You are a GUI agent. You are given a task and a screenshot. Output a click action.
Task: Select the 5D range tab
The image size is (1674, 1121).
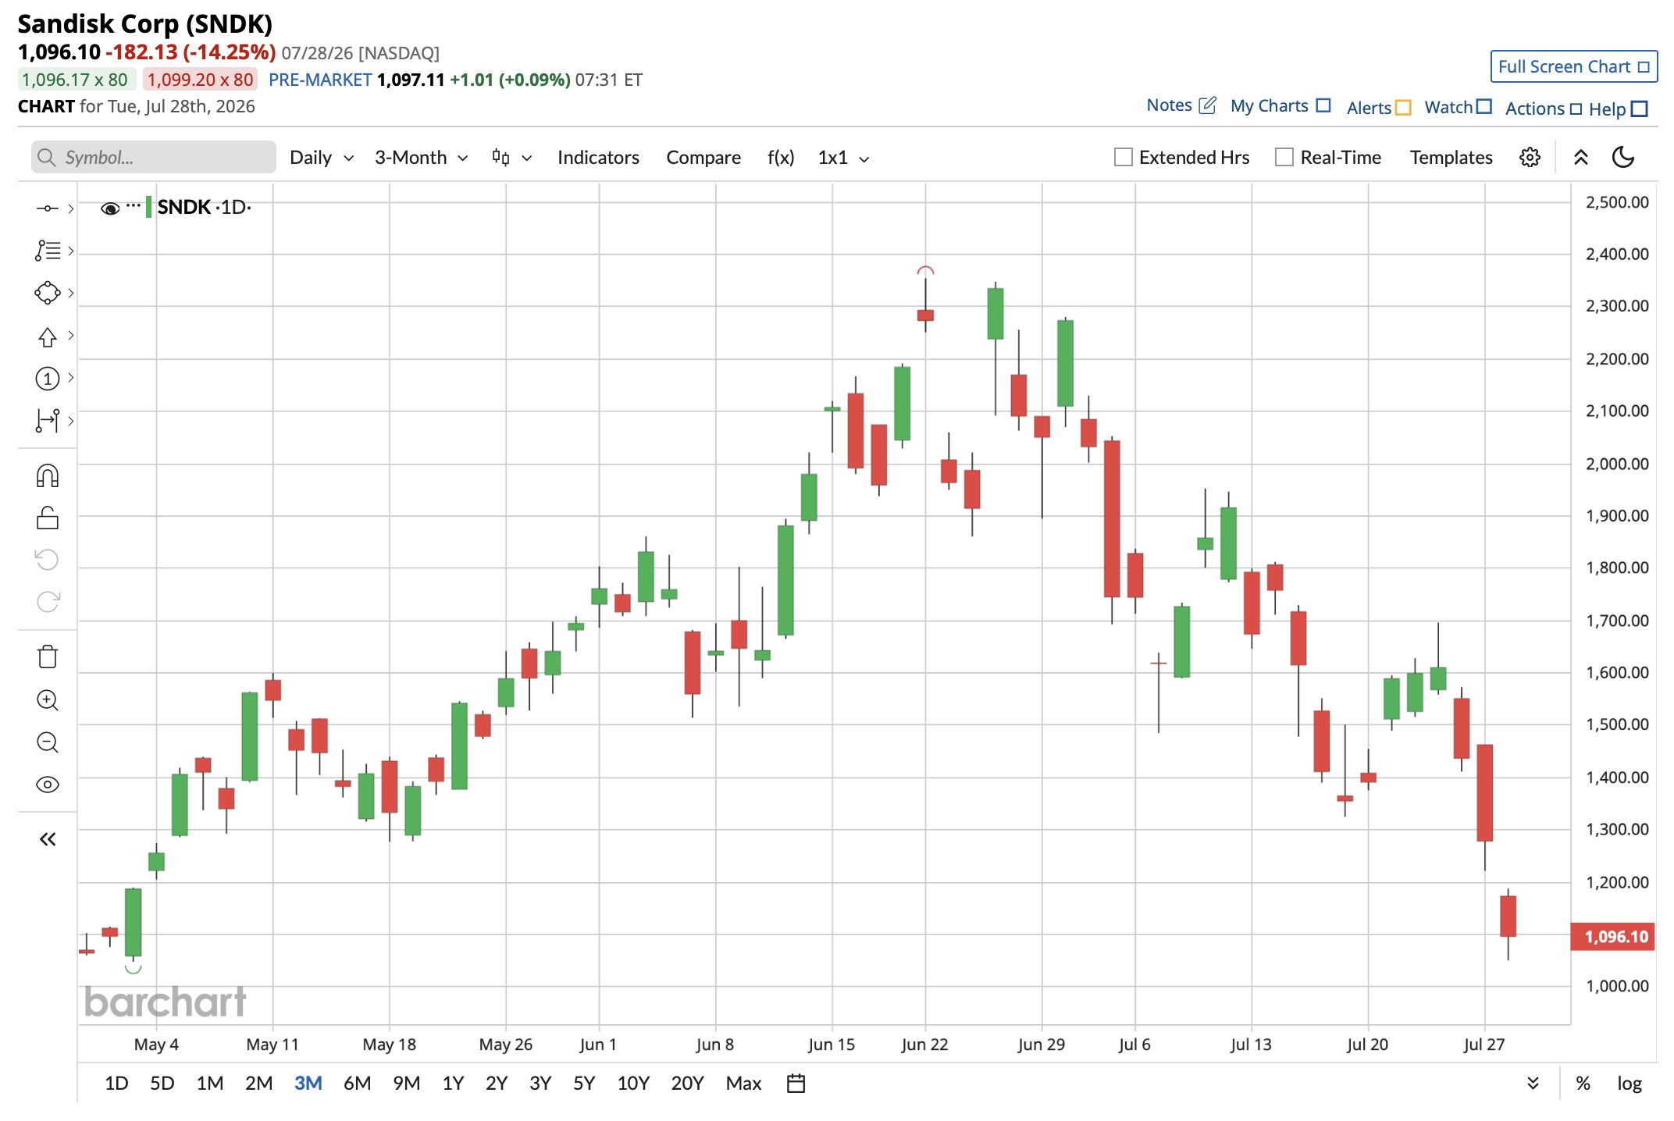162,1084
